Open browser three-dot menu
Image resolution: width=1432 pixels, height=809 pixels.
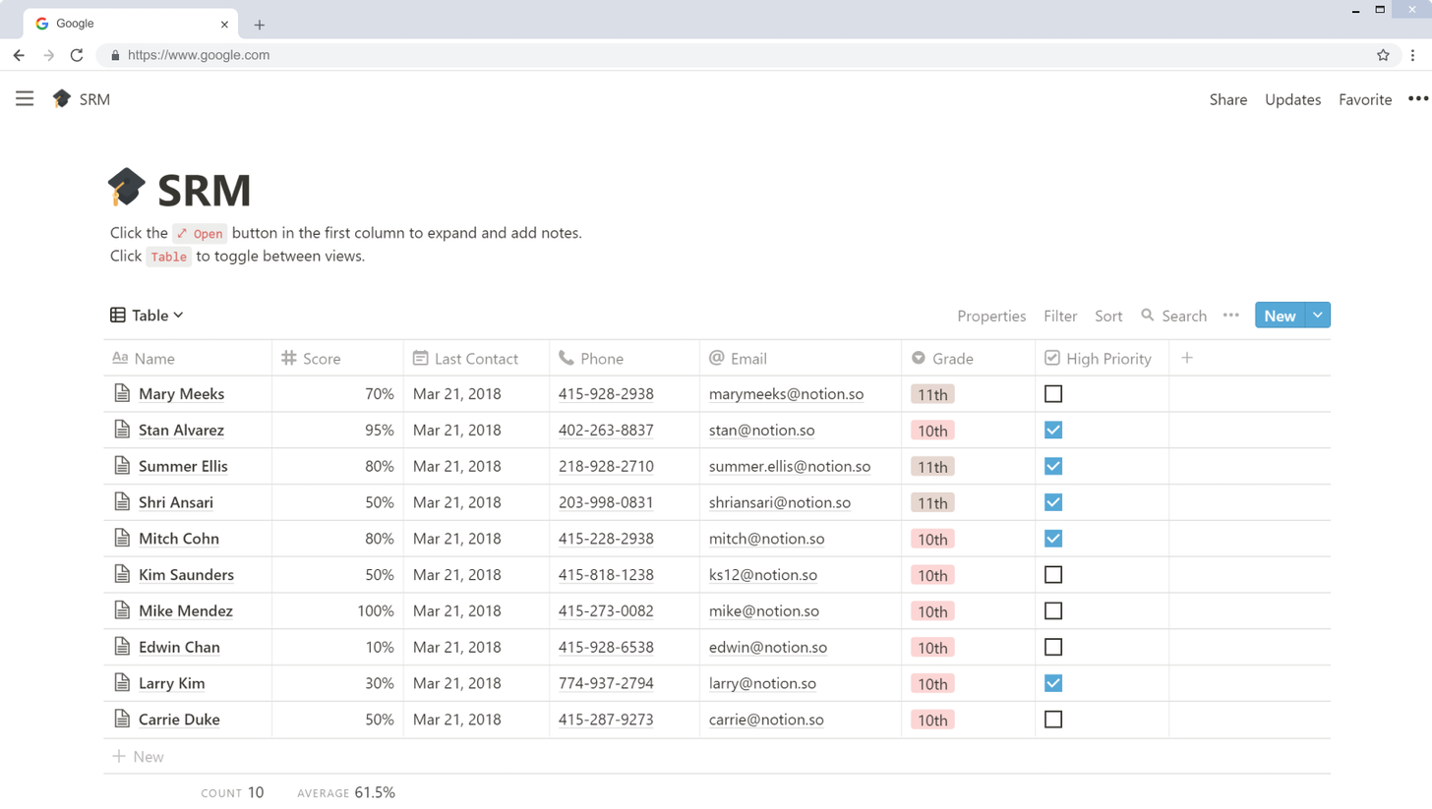click(1414, 55)
